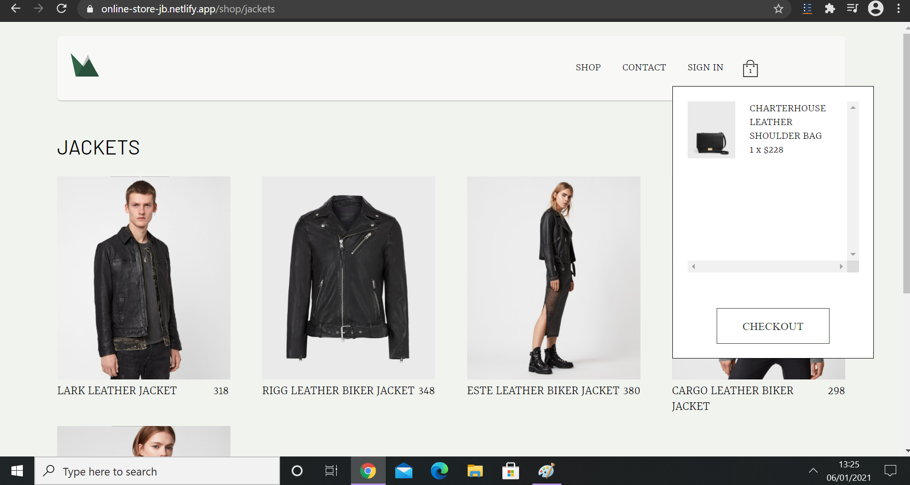Open the CONTACT page
This screenshot has width=910, height=485.
644,68
